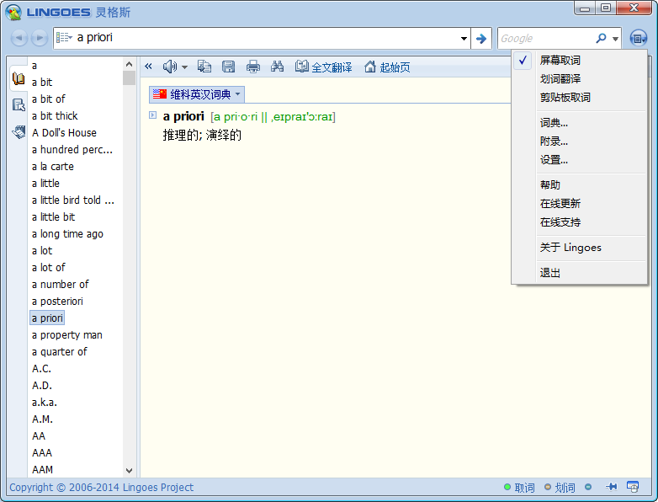
Task: Click the Google search magnifier icon
Action: point(601,38)
